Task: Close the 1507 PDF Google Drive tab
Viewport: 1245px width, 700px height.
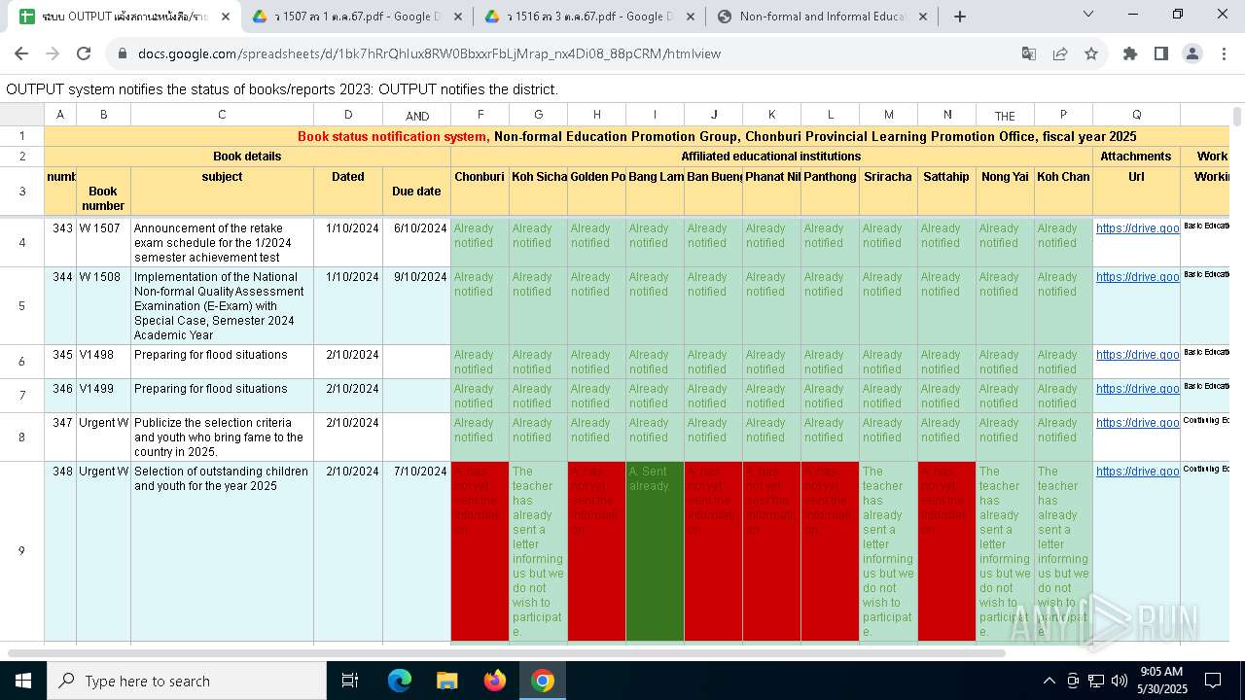Action: [x=458, y=17]
